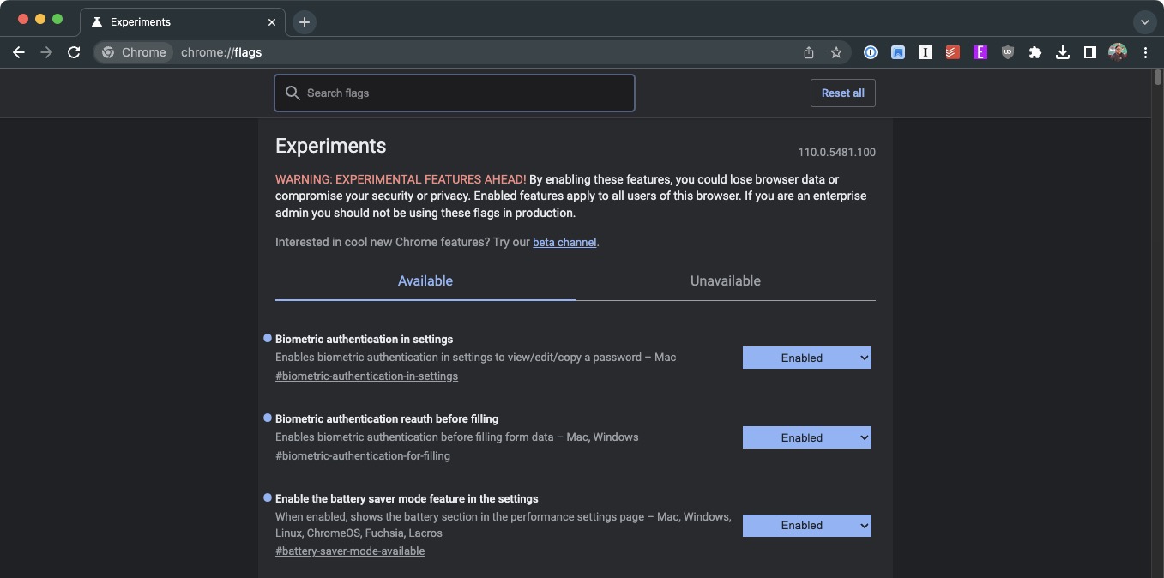
Task: Switch to the Available tab
Action: click(425, 281)
